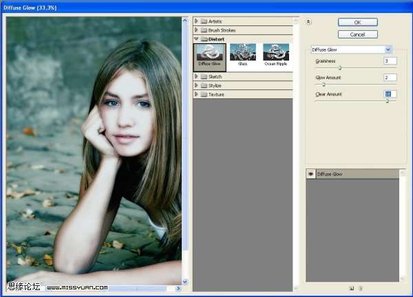
Task: Select the Diffuse Glow filter thumbnail
Action: coord(209,55)
